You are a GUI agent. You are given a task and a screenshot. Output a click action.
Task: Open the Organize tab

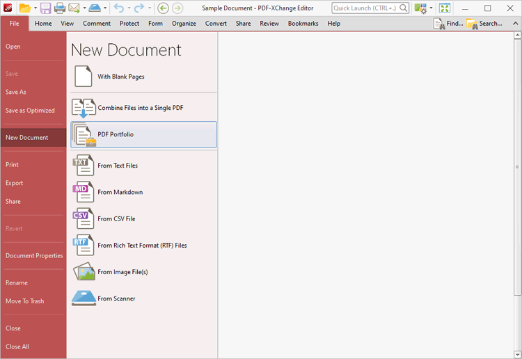[x=184, y=24]
